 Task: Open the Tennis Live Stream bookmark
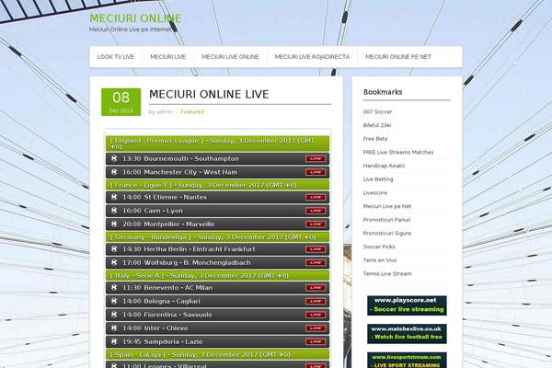coord(387,273)
